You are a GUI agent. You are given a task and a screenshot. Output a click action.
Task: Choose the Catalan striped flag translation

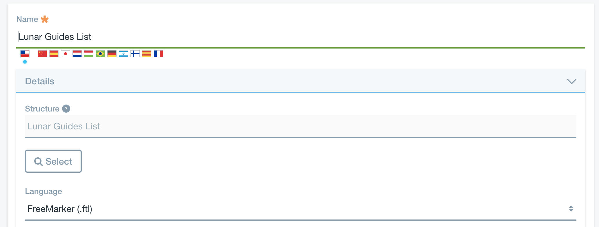(x=147, y=54)
